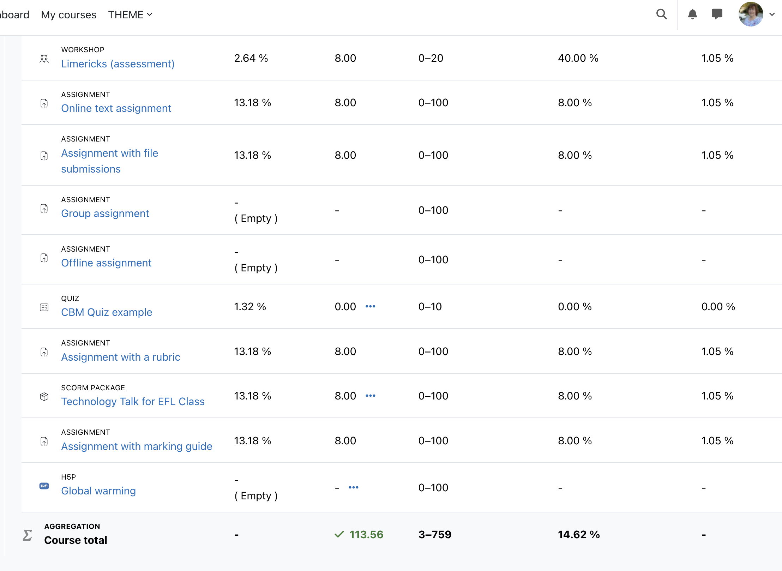Click the H5P Global warming icon
Image resolution: width=782 pixels, height=571 pixels.
click(x=44, y=486)
